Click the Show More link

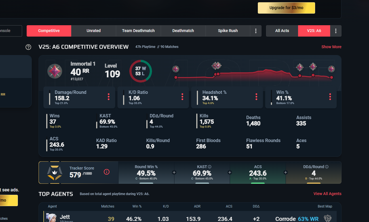[331, 47]
